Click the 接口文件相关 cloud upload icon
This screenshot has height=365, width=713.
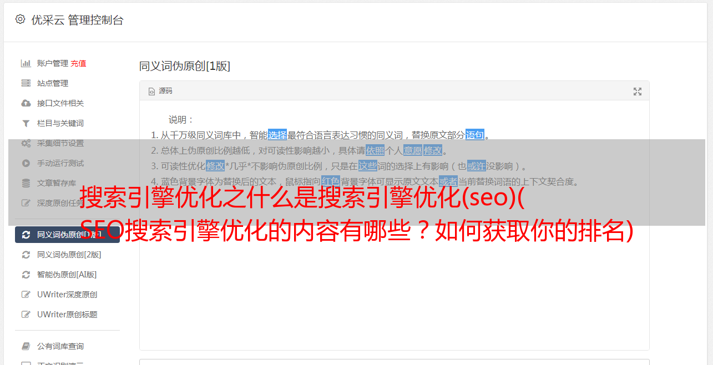pos(26,103)
